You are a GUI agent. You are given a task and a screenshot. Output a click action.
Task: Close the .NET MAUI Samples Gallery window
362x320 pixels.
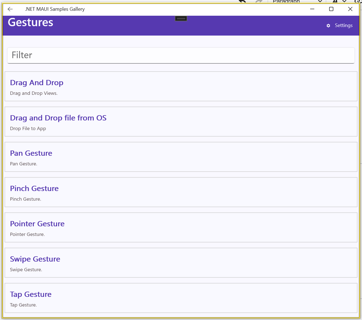(x=350, y=9)
